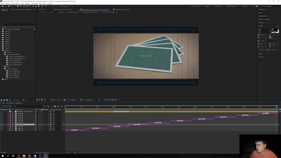Open the Анимация menu
This screenshot has width=281, height=158.
(34, 4)
